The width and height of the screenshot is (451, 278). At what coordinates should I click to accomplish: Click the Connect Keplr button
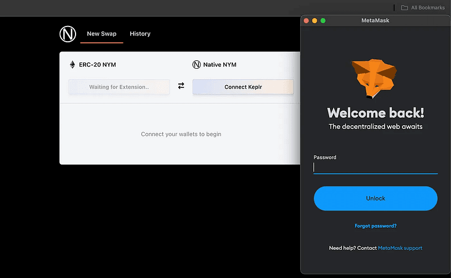click(243, 87)
